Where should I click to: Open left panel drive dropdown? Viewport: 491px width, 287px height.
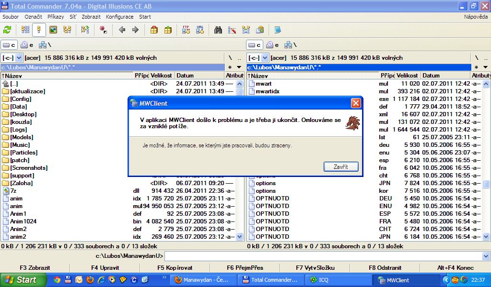pyautogui.click(x=19, y=58)
